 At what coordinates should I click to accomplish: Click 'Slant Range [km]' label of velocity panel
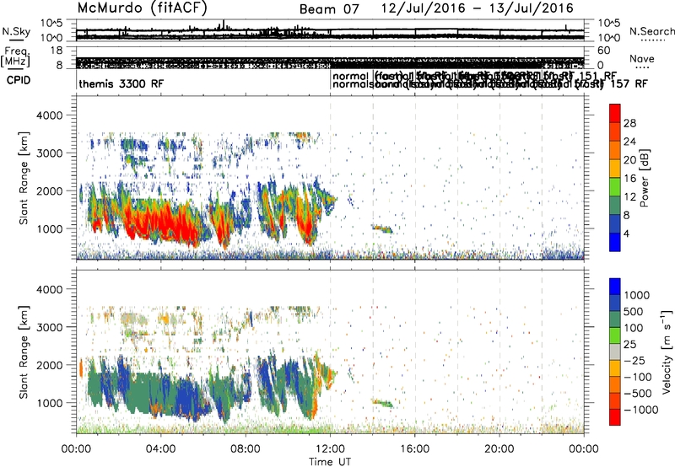pyautogui.click(x=24, y=352)
